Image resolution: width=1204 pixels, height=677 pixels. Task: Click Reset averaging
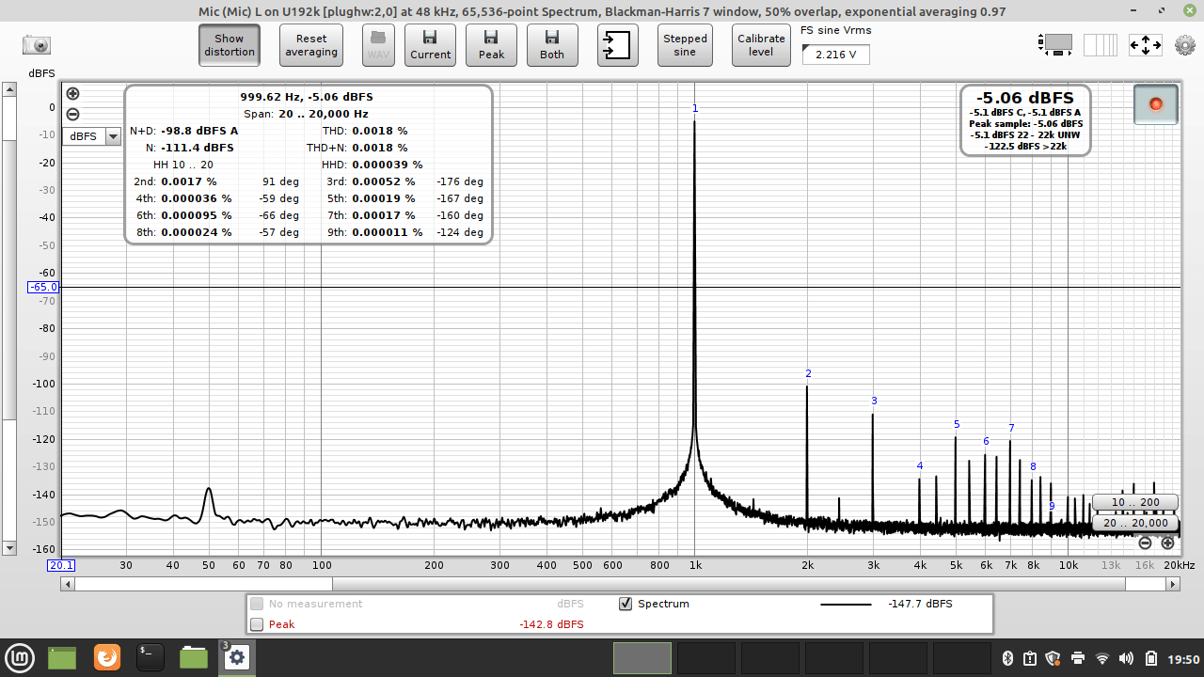point(311,45)
